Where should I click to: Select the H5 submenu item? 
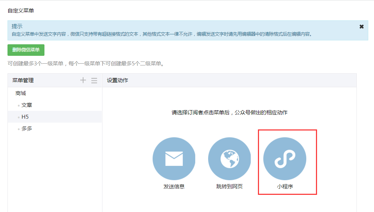click(x=25, y=117)
